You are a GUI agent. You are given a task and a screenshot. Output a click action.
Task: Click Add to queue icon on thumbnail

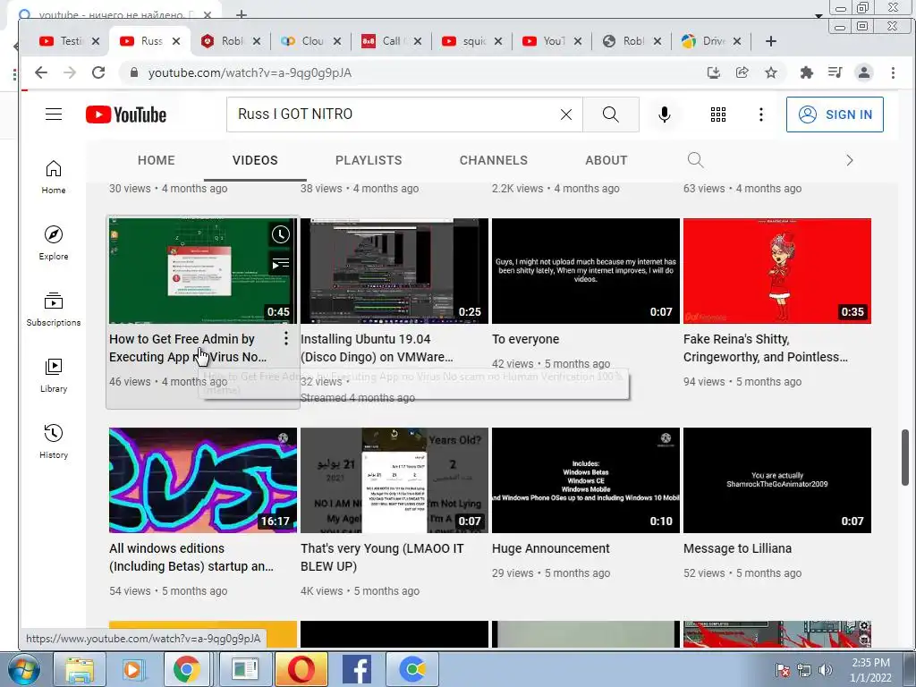[x=280, y=264]
